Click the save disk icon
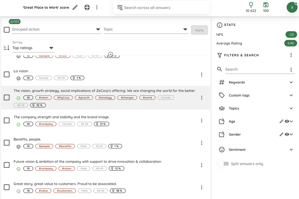This screenshot has width=299, height=199. coord(266,5)
